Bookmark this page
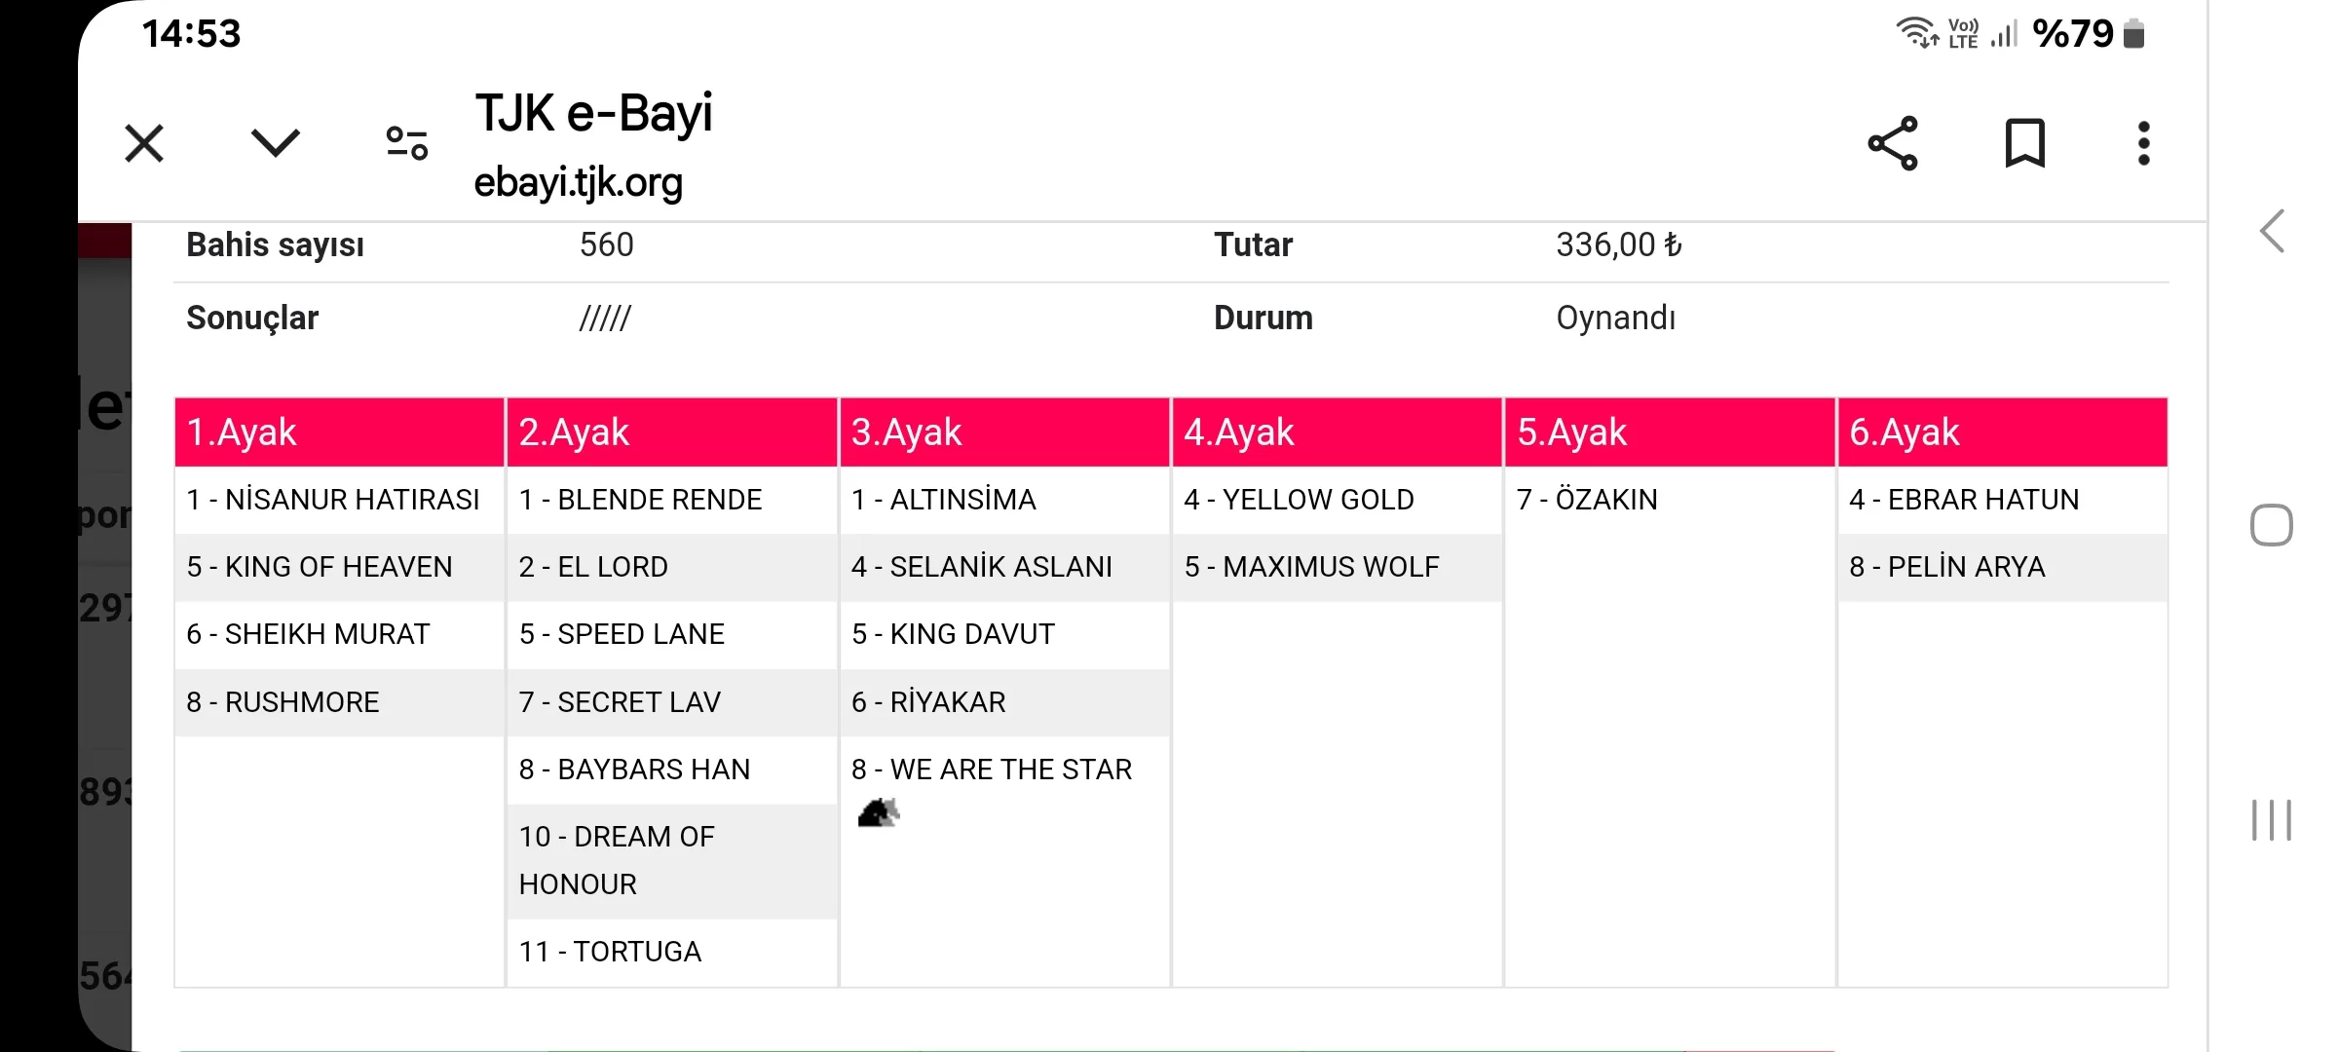 pyautogui.click(x=2024, y=144)
